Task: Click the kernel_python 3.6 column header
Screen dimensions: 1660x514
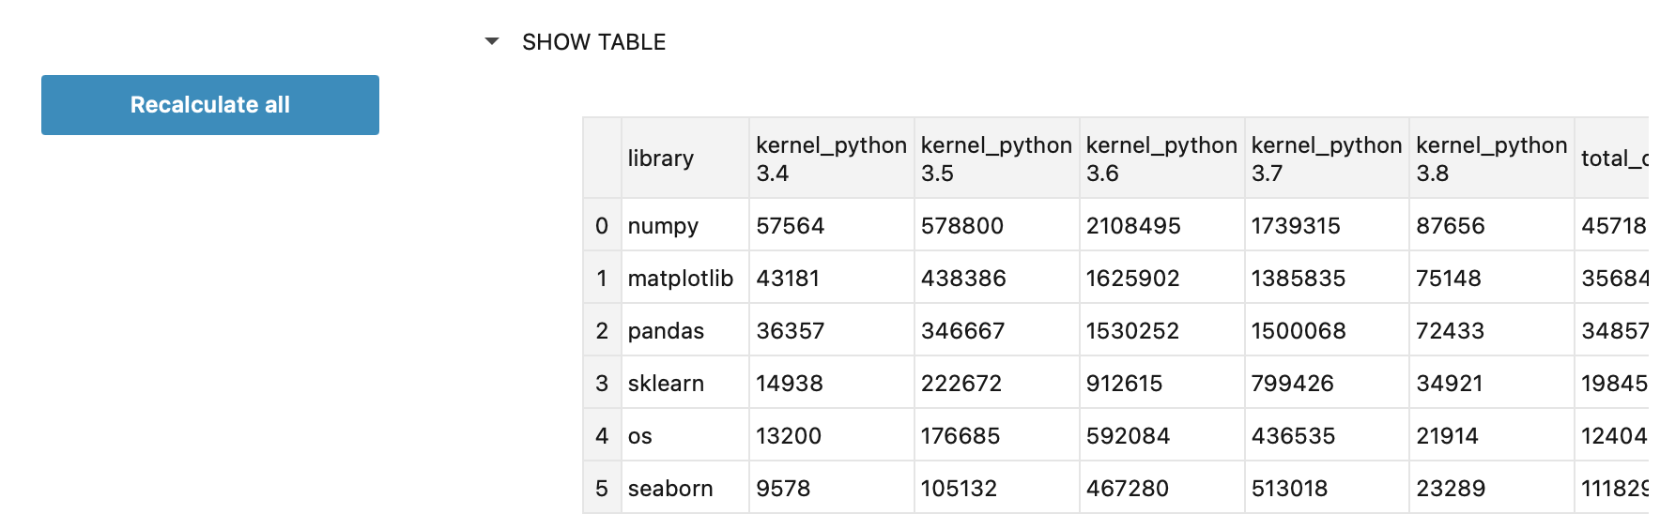Action: tap(1161, 159)
